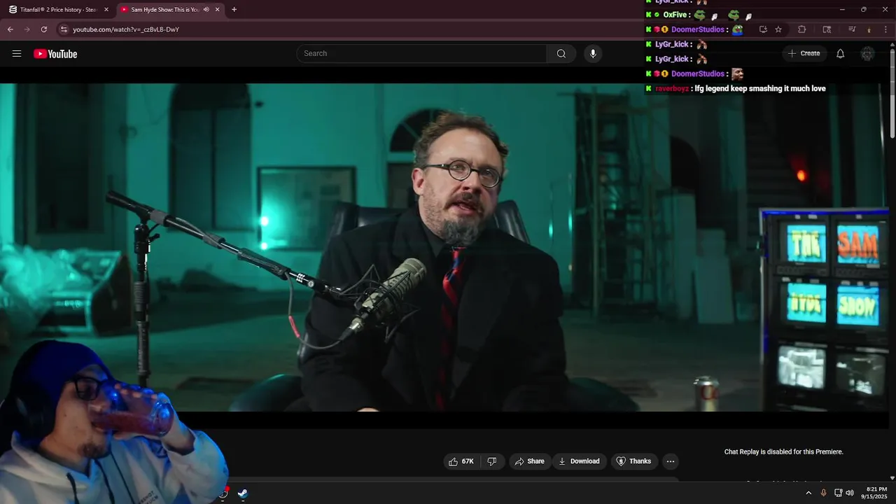896x504 pixels.
Task: Open the browser extensions puzzle icon
Action: (802, 29)
